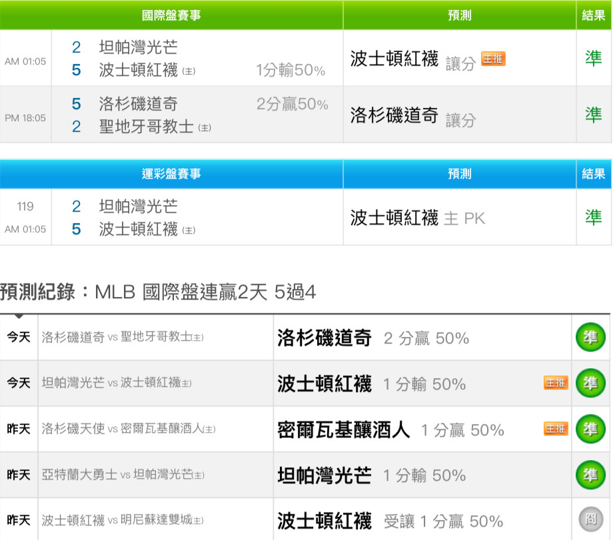
Task: Click the 主推 badge in the 波士頓紅襪 1 分輸 50% row
Action: pos(556,382)
